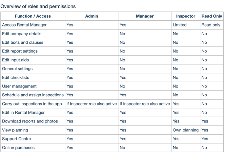Screen dimensions: 227x155
Task: Select the "Function / Access" column header
Action: coord(33,16)
